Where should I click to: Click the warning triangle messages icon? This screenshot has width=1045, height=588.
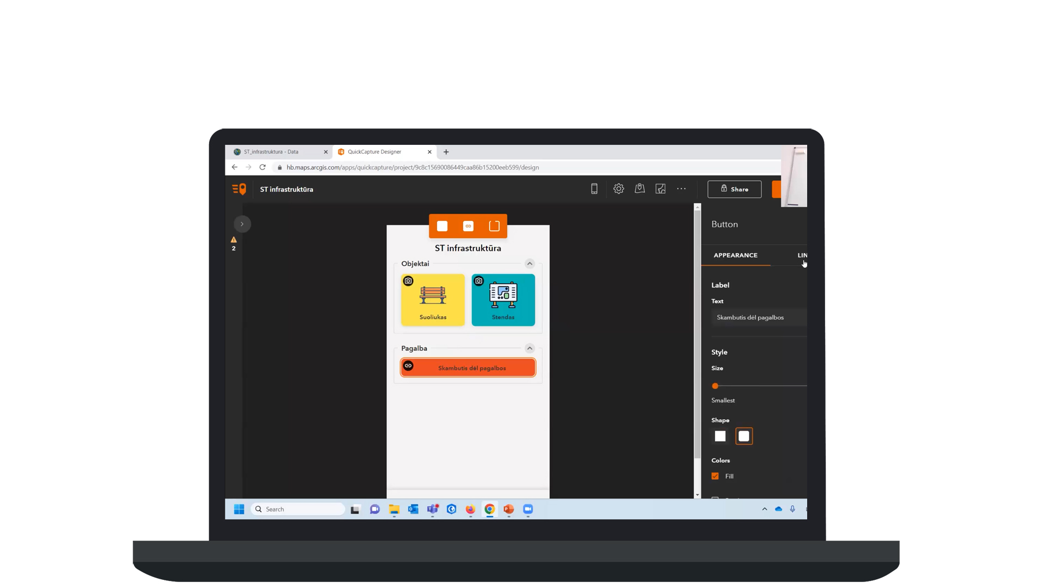tap(233, 240)
